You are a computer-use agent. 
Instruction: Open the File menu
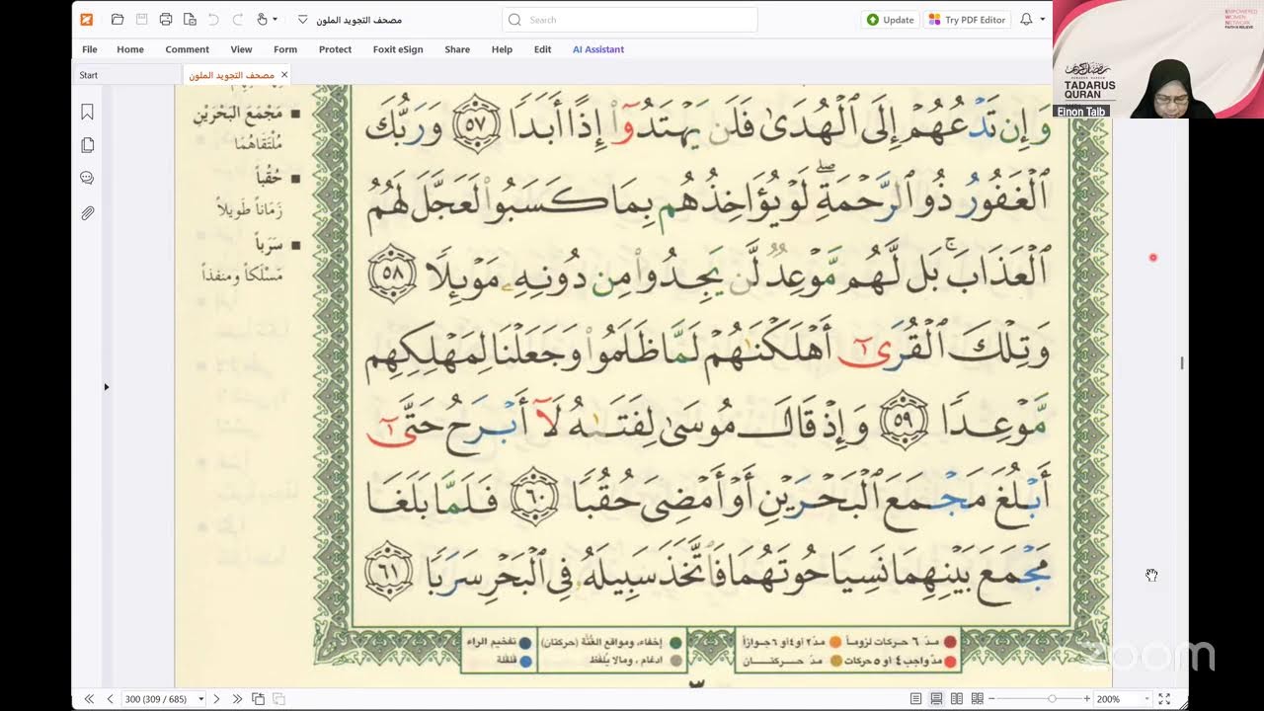[90, 49]
